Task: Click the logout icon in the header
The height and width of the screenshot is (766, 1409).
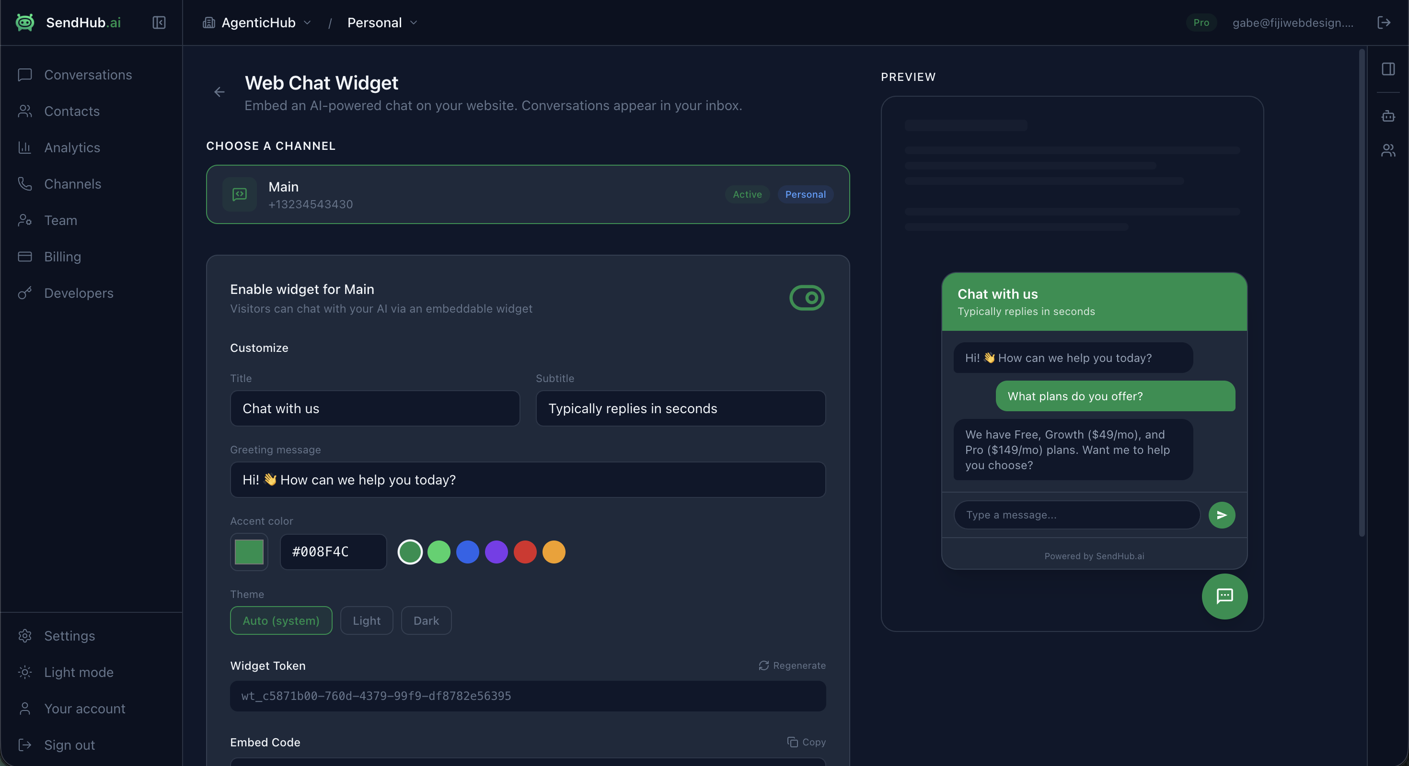Action: click(1384, 23)
